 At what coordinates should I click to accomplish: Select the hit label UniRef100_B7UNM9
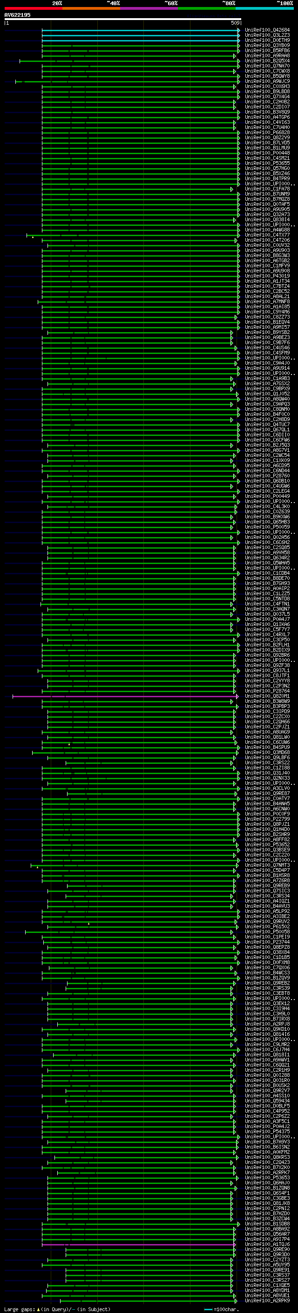[267, 194]
